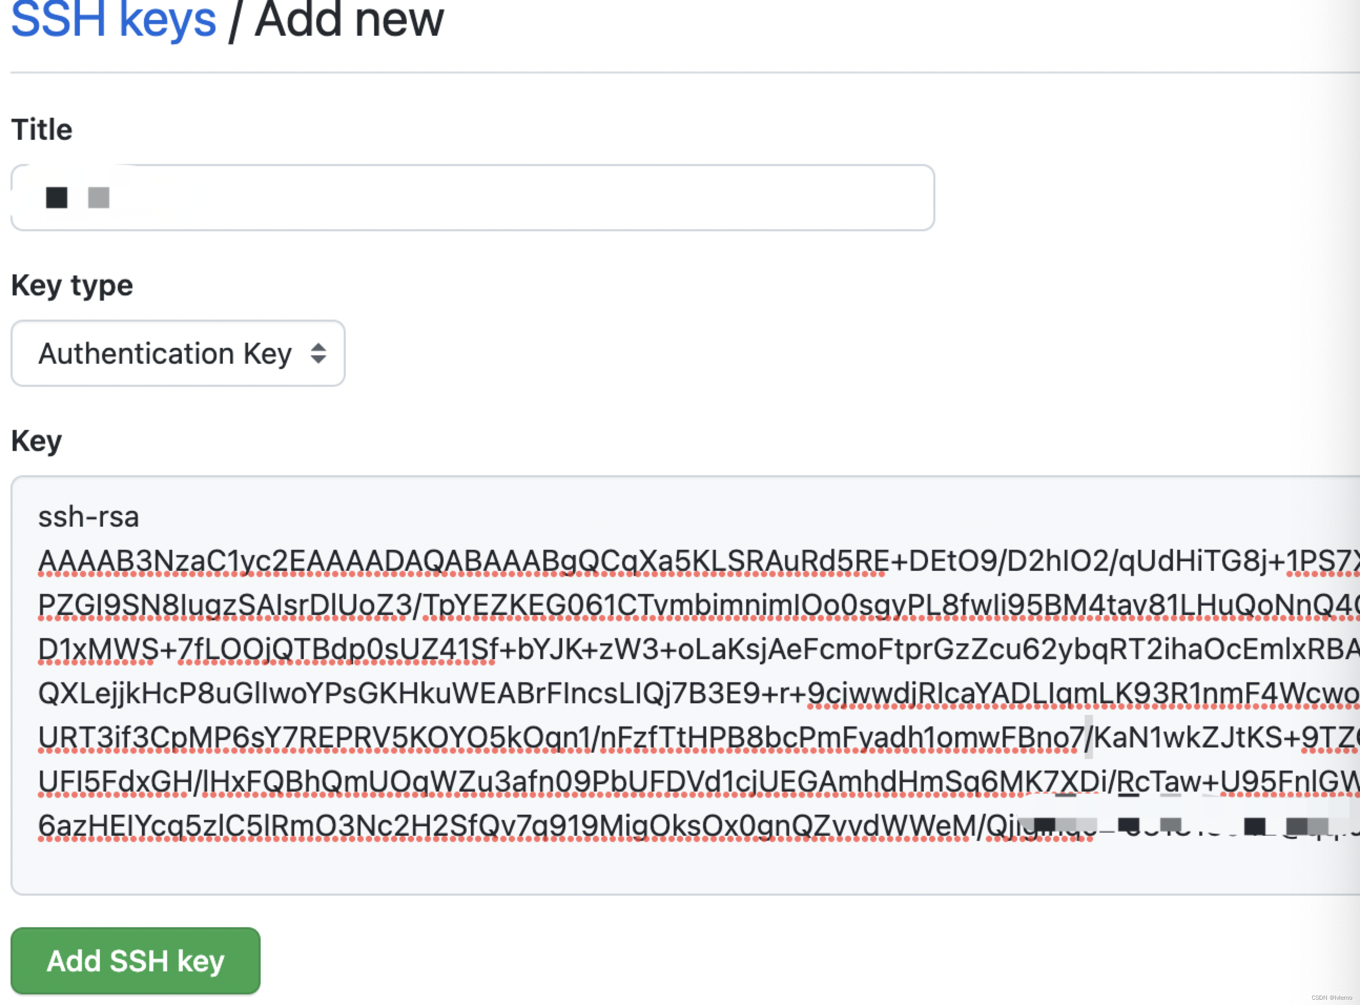Click into the Title input field
The image size is (1360, 1005).
pos(472,198)
